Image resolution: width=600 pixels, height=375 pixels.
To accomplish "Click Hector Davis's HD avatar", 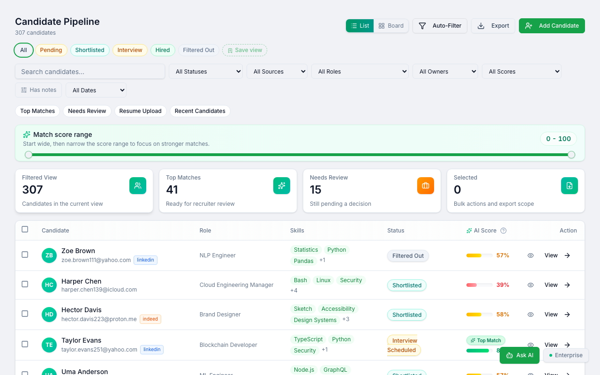I will click(x=49, y=315).
